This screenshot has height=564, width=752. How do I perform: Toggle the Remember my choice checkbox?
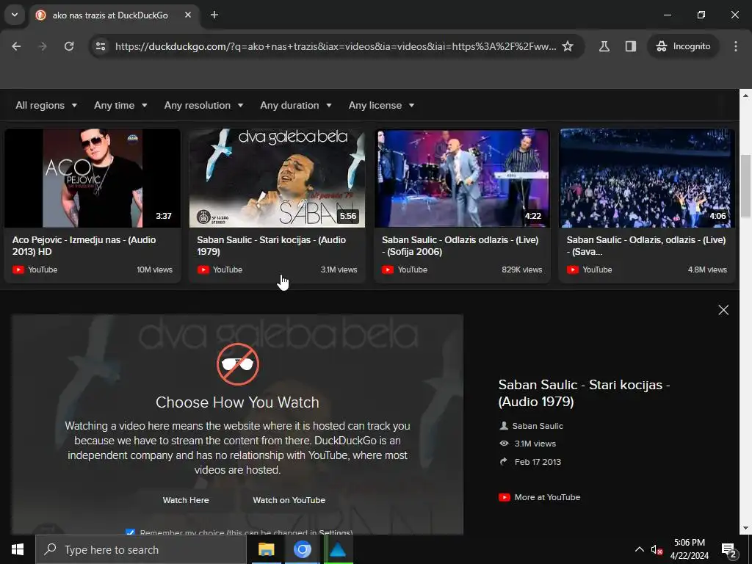(130, 532)
